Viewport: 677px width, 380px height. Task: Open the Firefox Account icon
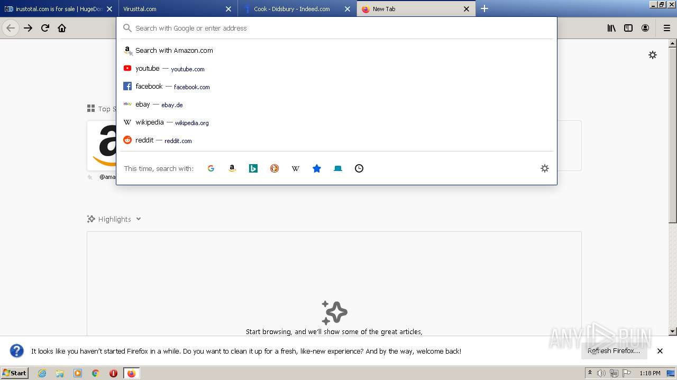pos(645,28)
